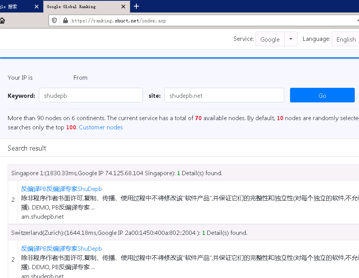The height and width of the screenshot is (278, 359).
Task: Focus the site input field
Action: click(x=224, y=95)
